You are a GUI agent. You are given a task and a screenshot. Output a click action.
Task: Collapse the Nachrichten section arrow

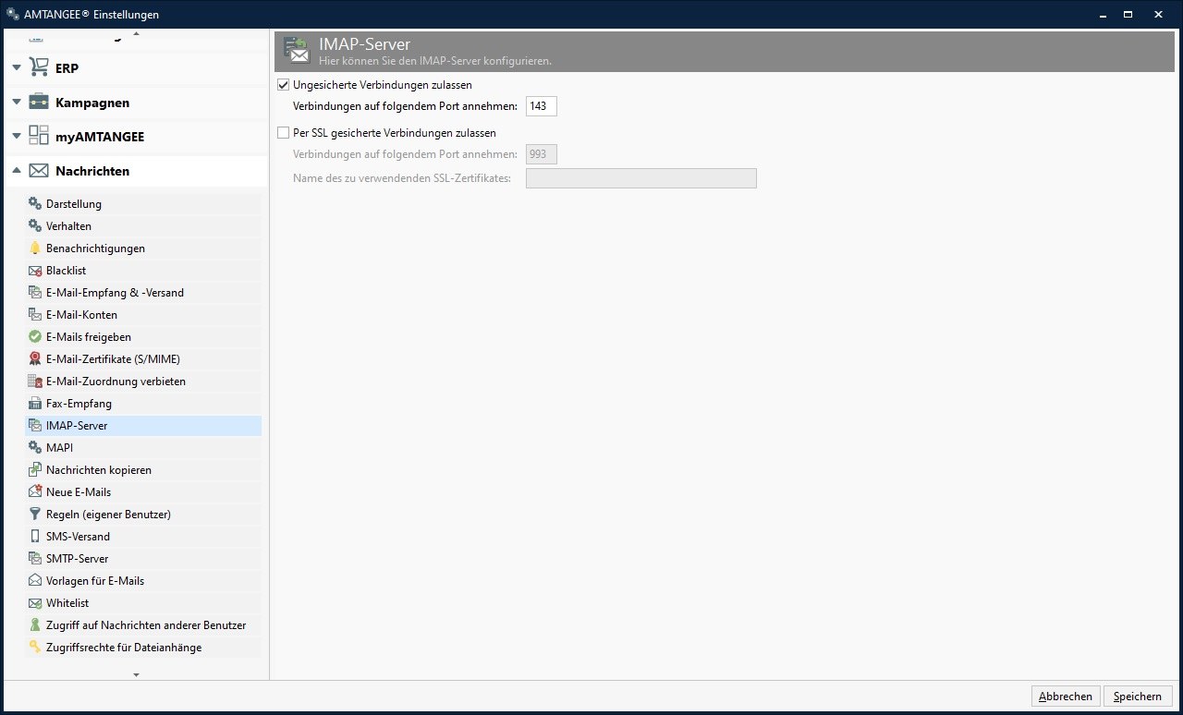pos(17,170)
